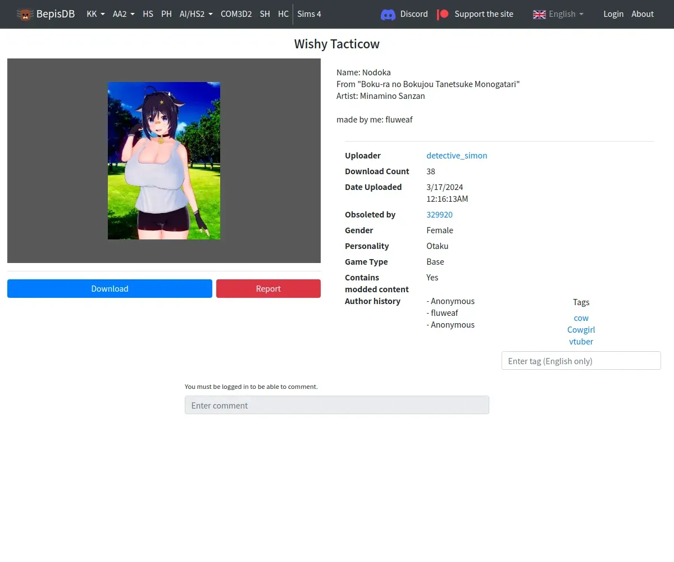Open the AI/HS2 dropdown menu
This screenshot has width=674, height=562.
[x=196, y=14]
